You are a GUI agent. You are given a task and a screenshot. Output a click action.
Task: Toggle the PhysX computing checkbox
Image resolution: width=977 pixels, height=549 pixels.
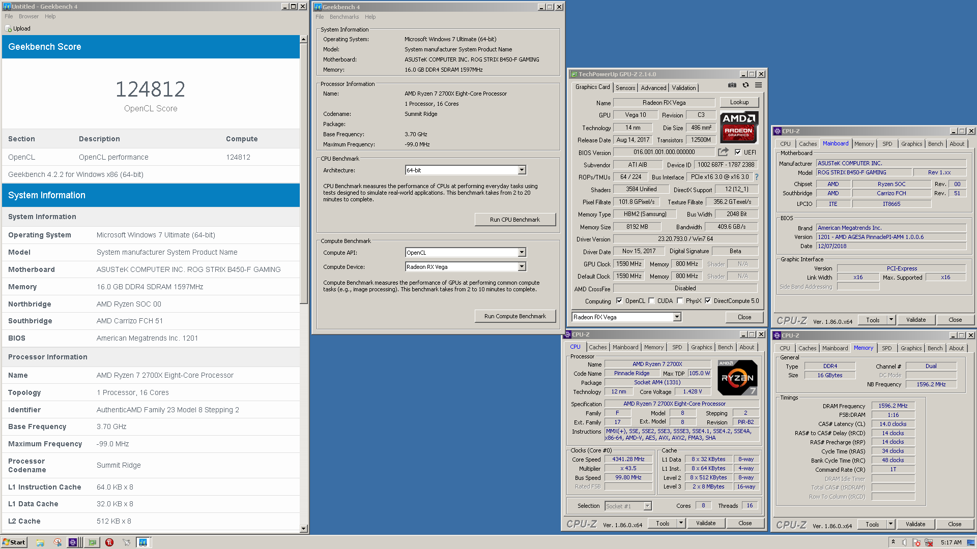coord(680,300)
